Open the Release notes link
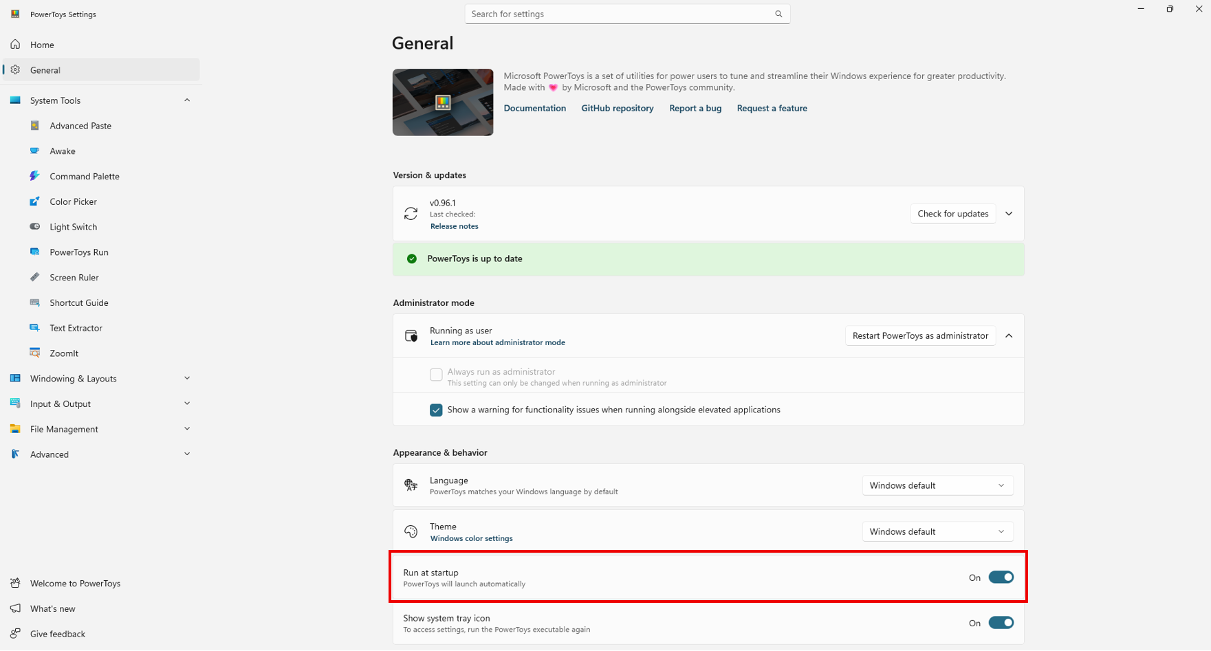Screen dimensions: 1211x651 pos(454,226)
